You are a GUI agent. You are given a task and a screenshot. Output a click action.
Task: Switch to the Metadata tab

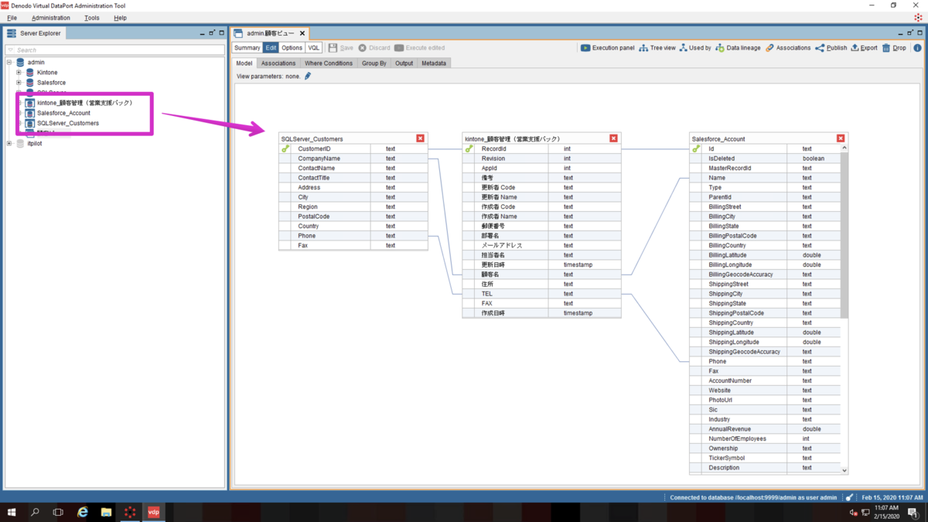coord(434,63)
